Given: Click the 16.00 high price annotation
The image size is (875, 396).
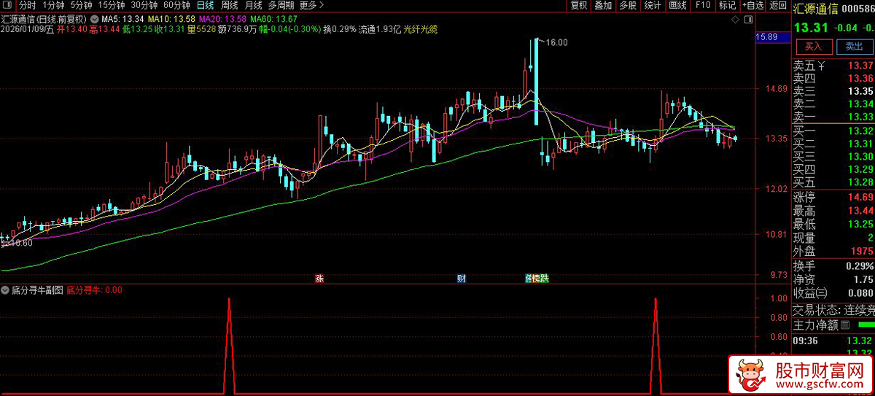Looking at the screenshot, I should click(556, 43).
